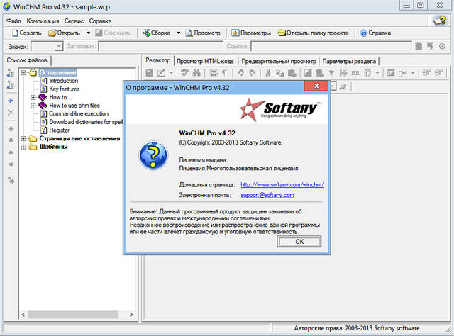
Task: Click Открыть папку проекта button
Action: pos(314,33)
